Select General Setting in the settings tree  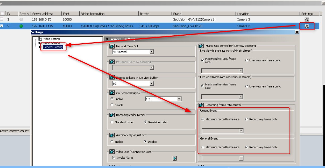tap(53, 47)
